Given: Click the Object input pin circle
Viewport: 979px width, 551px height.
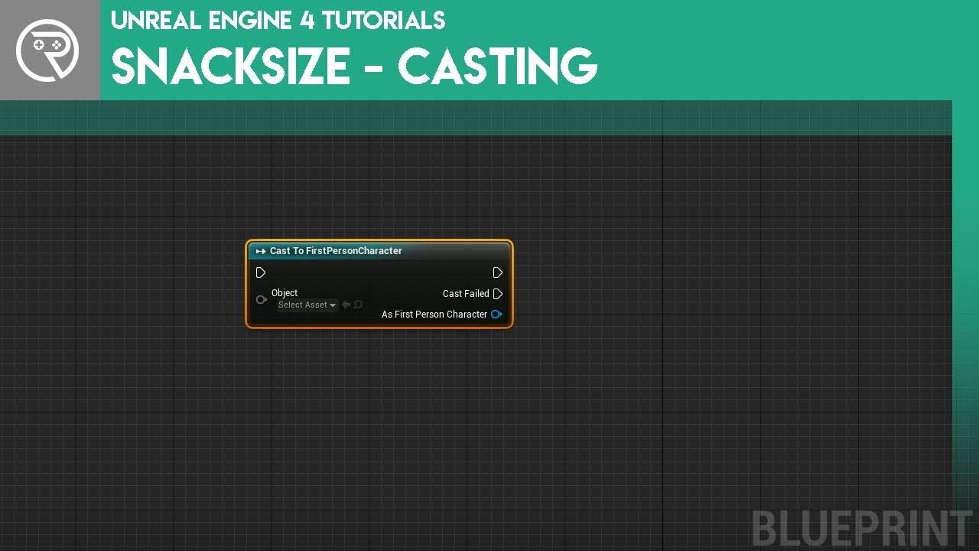Looking at the screenshot, I should [x=262, y=299].
